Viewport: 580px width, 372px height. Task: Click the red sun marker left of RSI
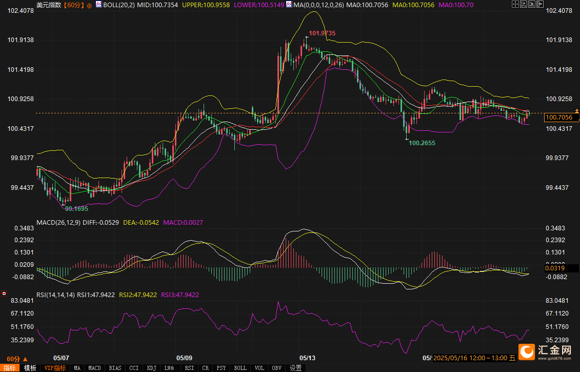click(x=4, y=293)
